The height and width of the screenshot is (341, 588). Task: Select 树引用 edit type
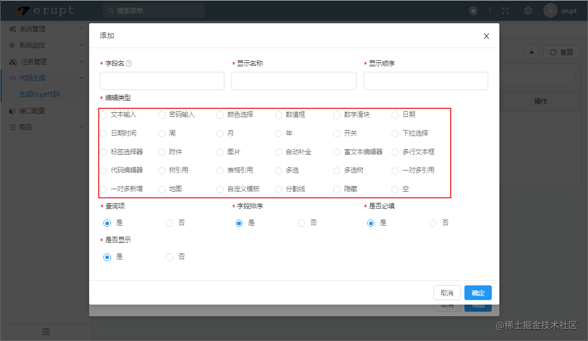(x=162, y=170)
